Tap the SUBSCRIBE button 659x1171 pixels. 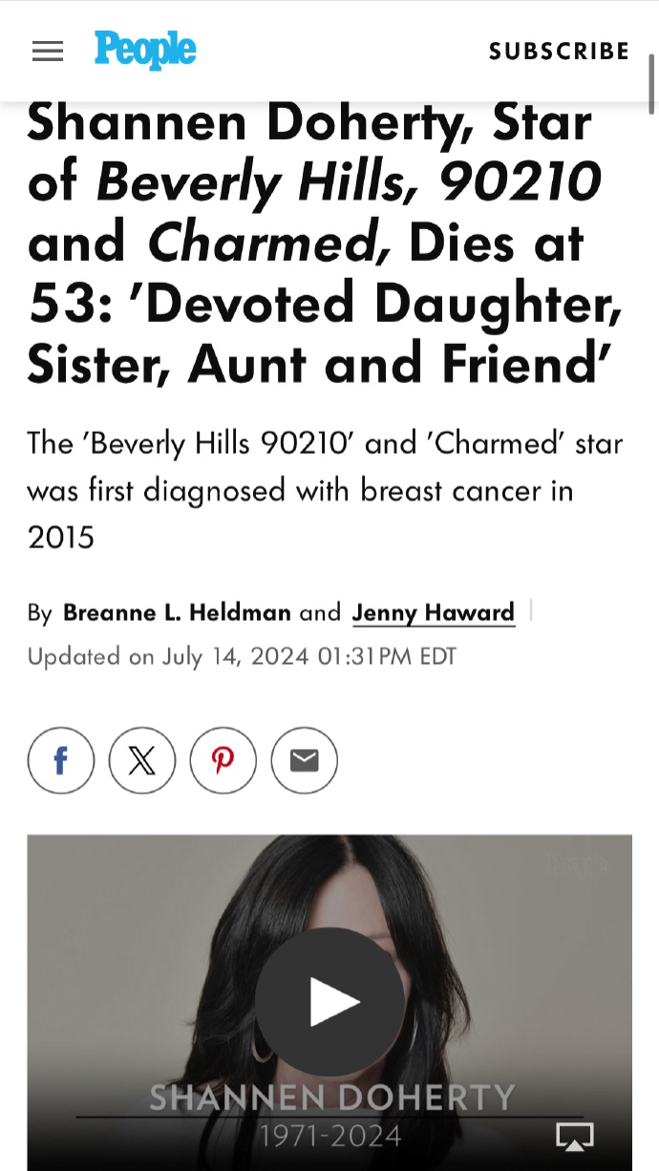pyautogui.click(x=560, y=52)
